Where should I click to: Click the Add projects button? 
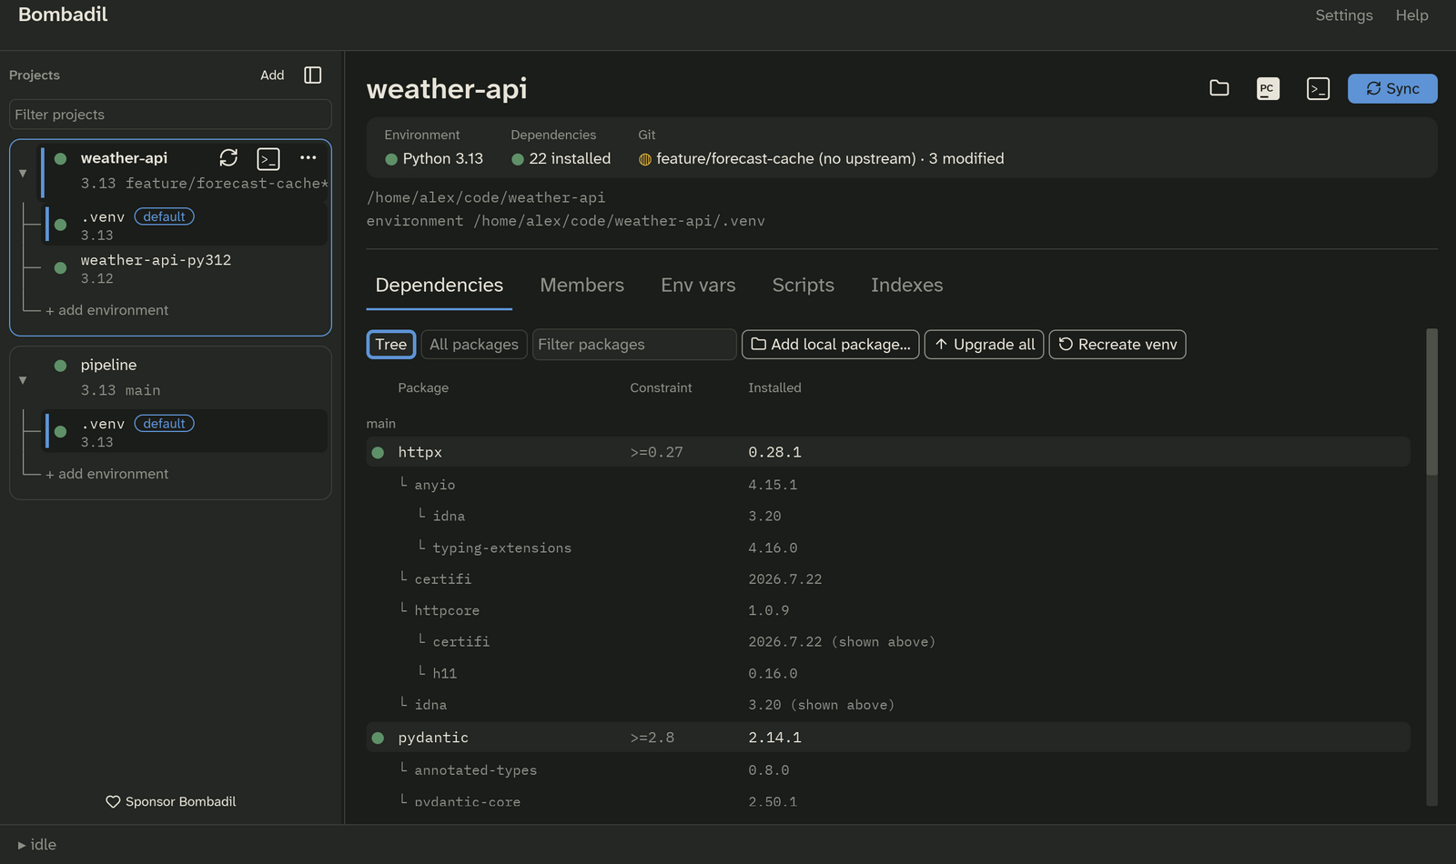pyautogui.click(x=272, y=75)
